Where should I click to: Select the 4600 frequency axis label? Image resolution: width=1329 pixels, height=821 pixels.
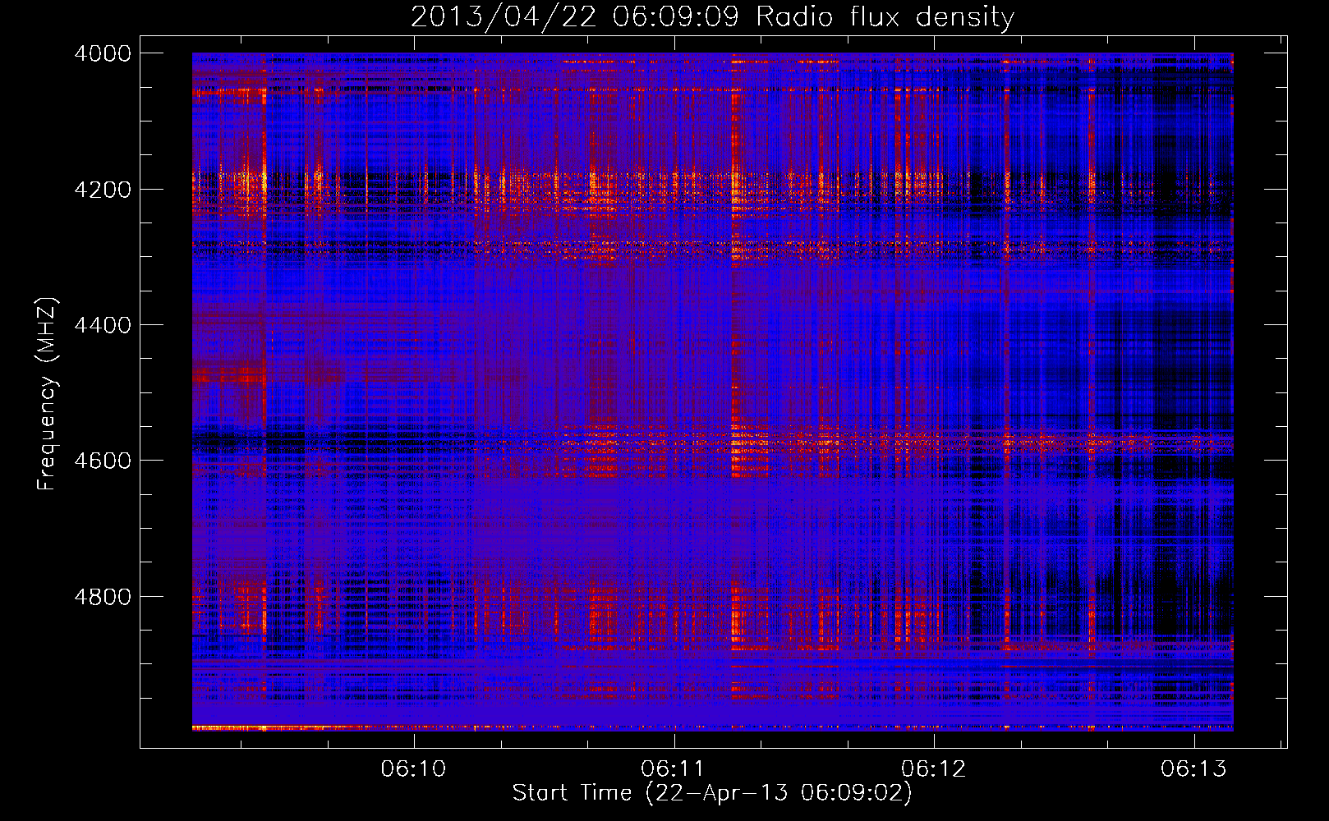coord(103,461)
